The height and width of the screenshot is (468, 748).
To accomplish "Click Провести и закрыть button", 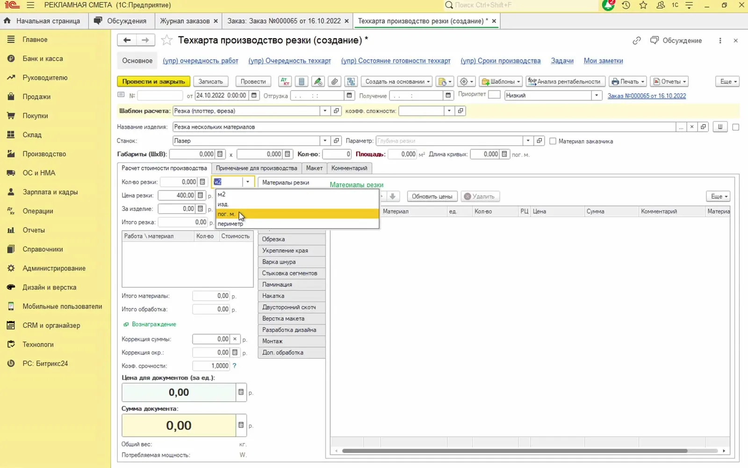I will [153, 81].
